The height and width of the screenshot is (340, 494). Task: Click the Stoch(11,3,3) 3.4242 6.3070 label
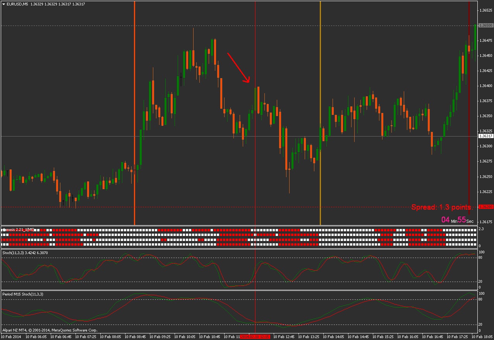[x=25, y=253]
